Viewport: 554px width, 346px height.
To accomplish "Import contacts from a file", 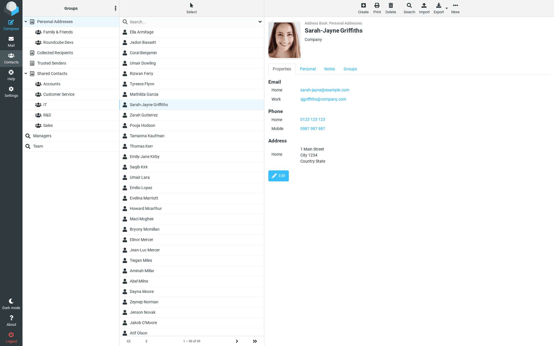I will click(424, 7).
